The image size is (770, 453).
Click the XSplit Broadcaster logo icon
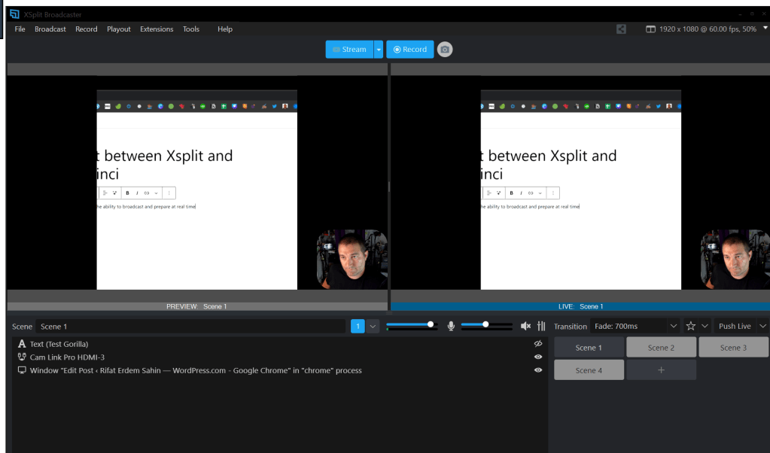tap(14, 14)
